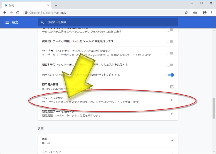Click the 閲覧履歴、Cookie description text

(x=72, y=116)
